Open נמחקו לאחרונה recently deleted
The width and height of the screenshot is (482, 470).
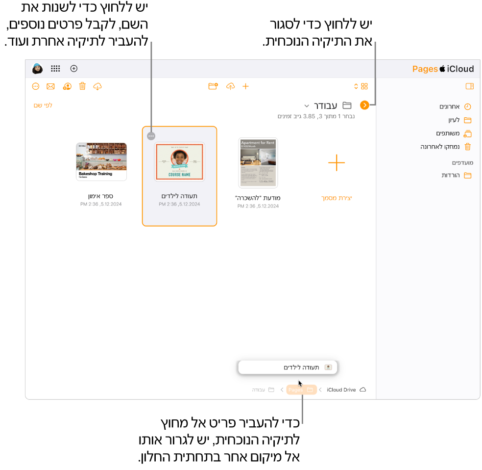446,147
